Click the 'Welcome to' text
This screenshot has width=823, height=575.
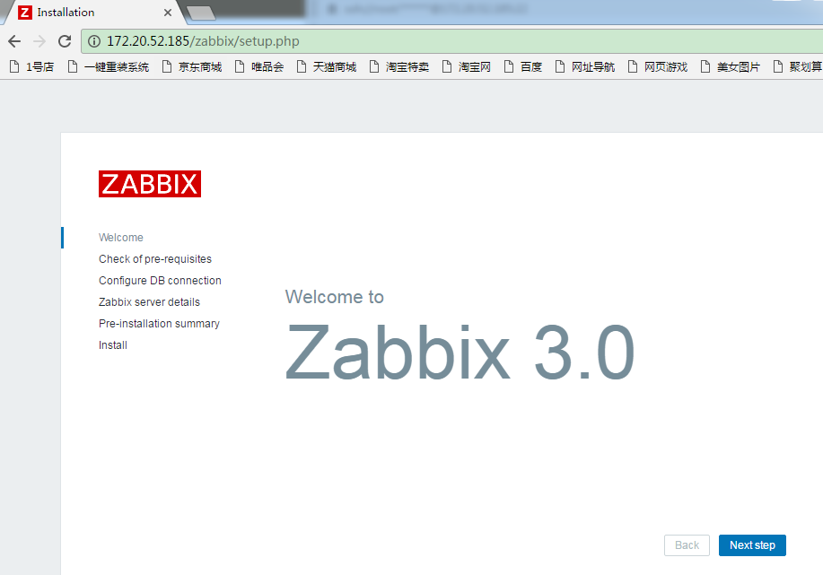[x=335, y=297]
